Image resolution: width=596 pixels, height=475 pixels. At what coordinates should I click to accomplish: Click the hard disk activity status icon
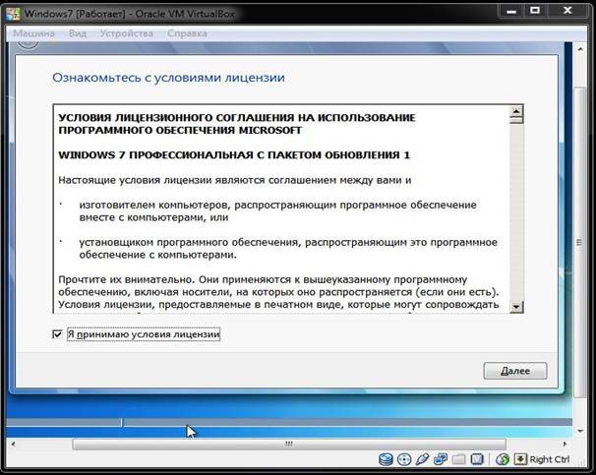tap(386, 459)
